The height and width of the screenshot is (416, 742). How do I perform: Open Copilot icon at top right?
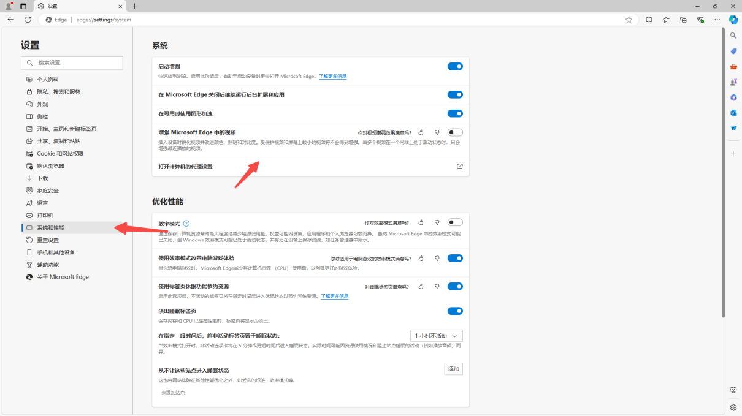click(x=733, y=20)
